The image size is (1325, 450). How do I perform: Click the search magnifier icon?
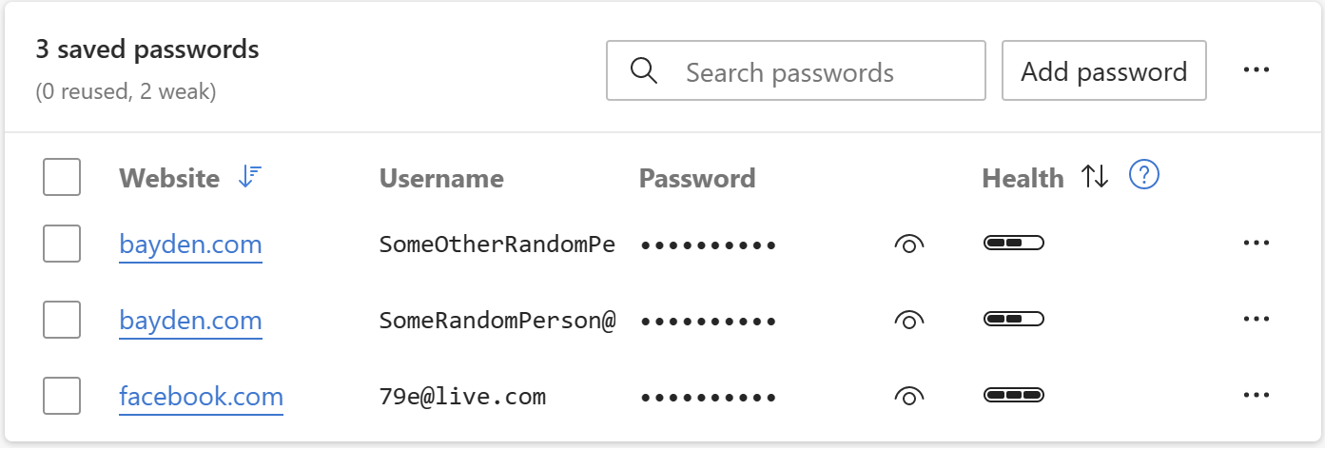[644, 71]
